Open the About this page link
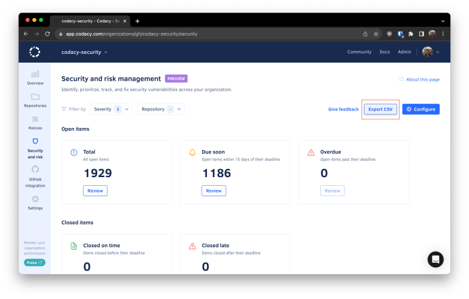Image resolution: width=469 pixels, height=299 pixels. click(419, 79)
